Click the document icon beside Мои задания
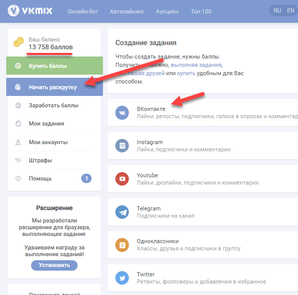 coord(18,123)
